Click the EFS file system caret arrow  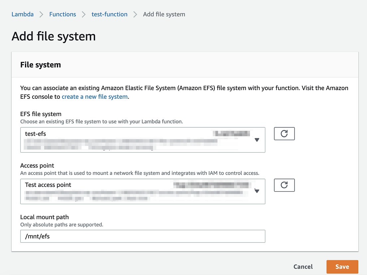pos(257,140)
